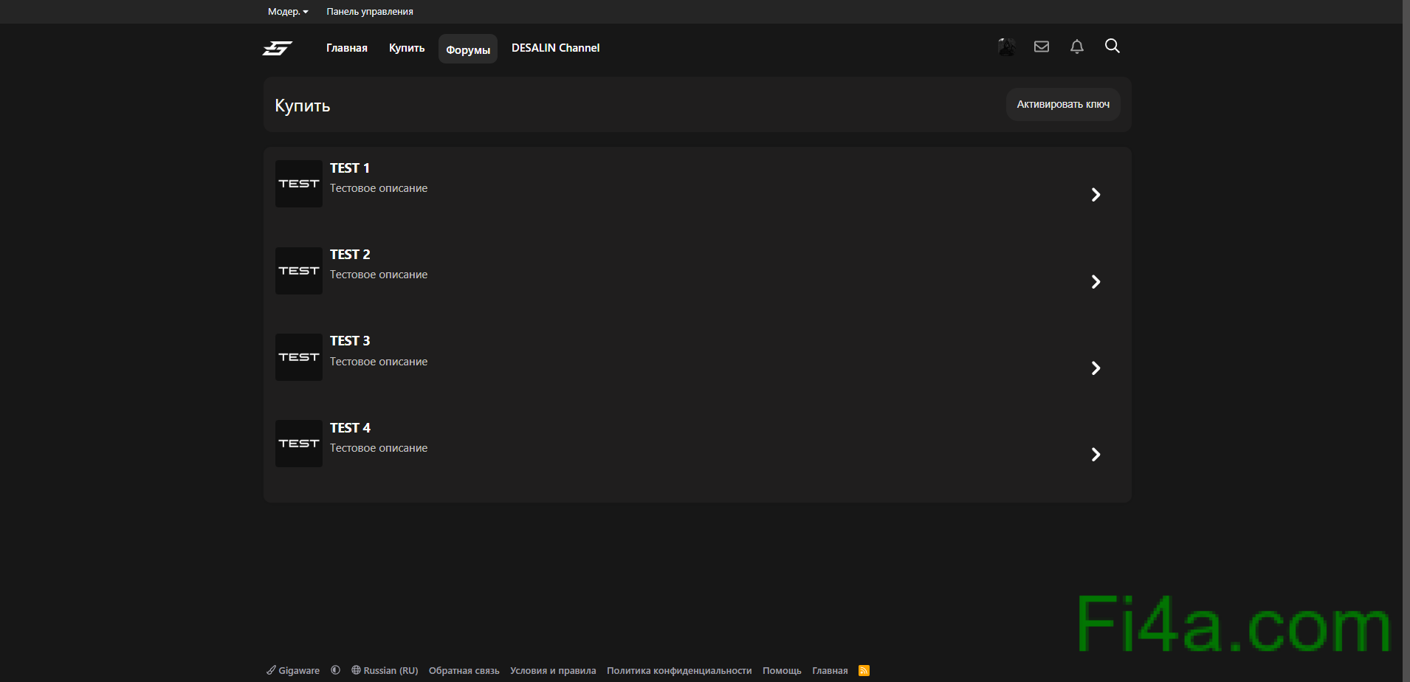Click the chevron arrow for TEST 1

coord(1096,195)
